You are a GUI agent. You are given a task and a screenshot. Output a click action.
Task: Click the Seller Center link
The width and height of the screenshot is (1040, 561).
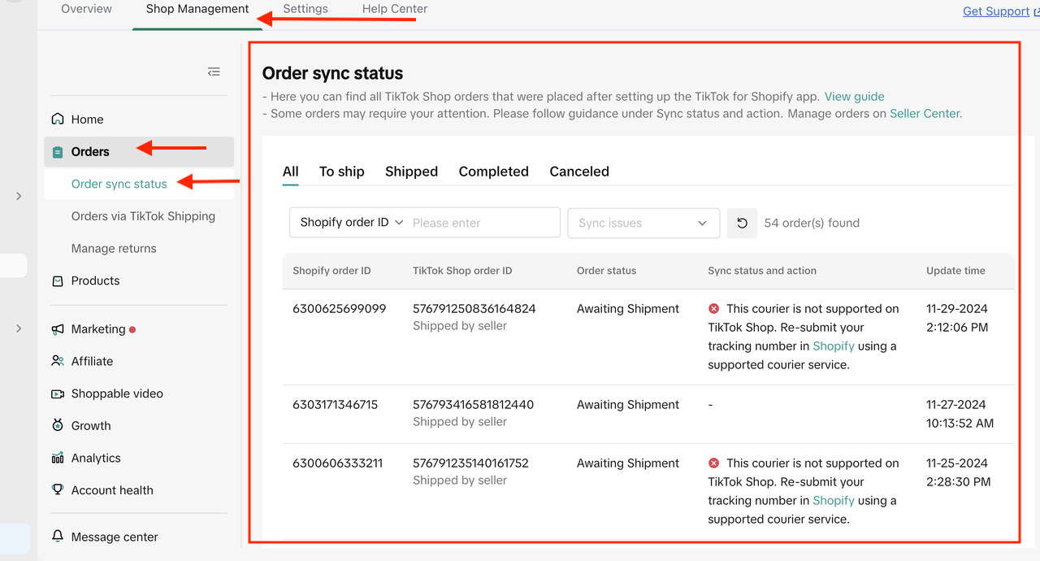(925, 114)
